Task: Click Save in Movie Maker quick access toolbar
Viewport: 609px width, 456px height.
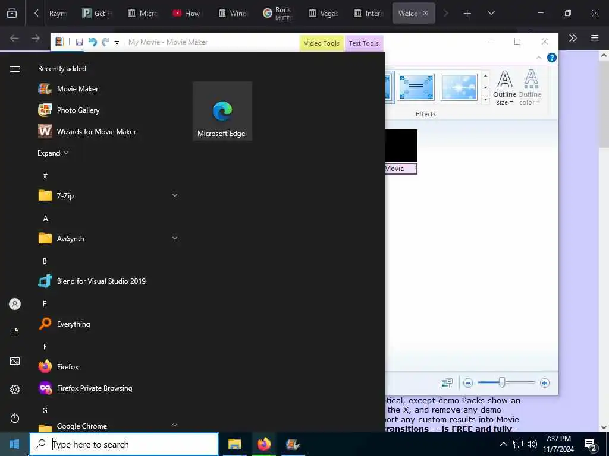Action: 79,42
